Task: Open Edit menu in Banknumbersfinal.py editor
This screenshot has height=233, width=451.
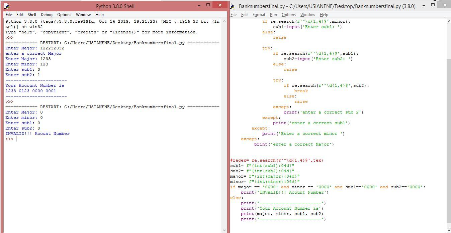Action: [x=245, y=15]
